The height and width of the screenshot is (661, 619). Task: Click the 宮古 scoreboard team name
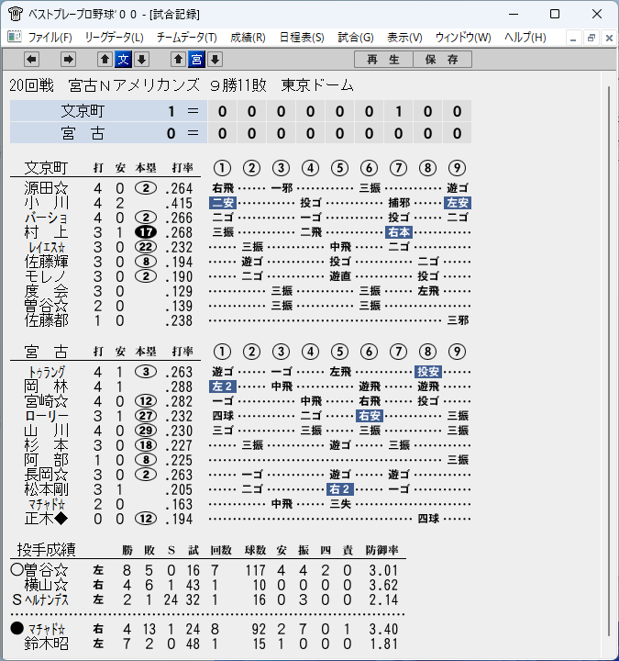tap(83, 134)
